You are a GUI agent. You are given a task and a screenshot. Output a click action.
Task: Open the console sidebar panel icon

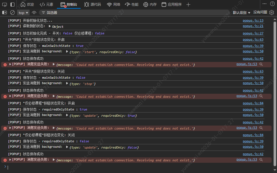5,12
